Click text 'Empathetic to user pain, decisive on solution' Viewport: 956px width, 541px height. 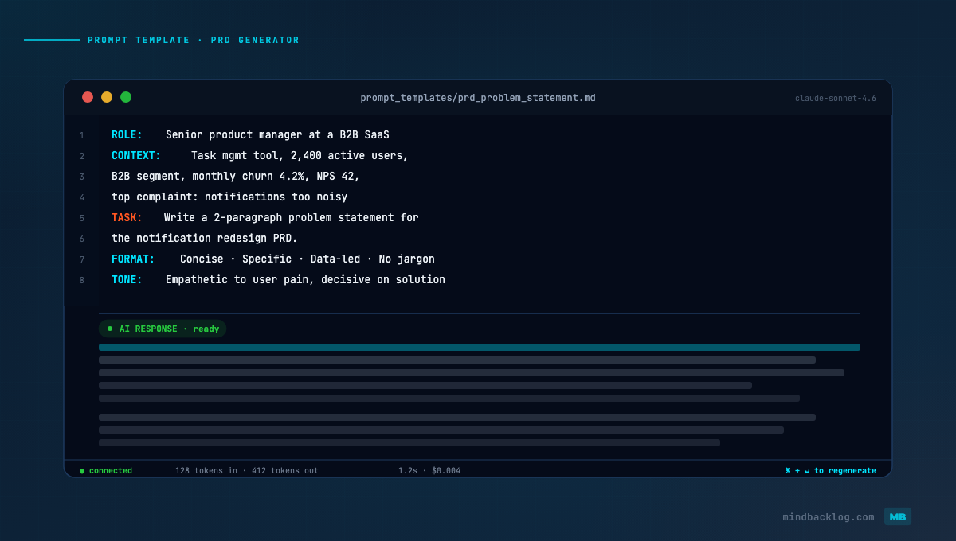pos(305,280)
